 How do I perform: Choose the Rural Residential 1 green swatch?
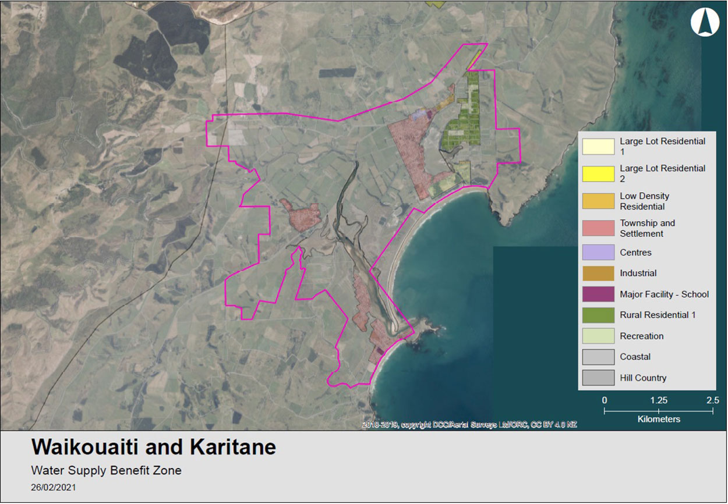coord(598,315)
